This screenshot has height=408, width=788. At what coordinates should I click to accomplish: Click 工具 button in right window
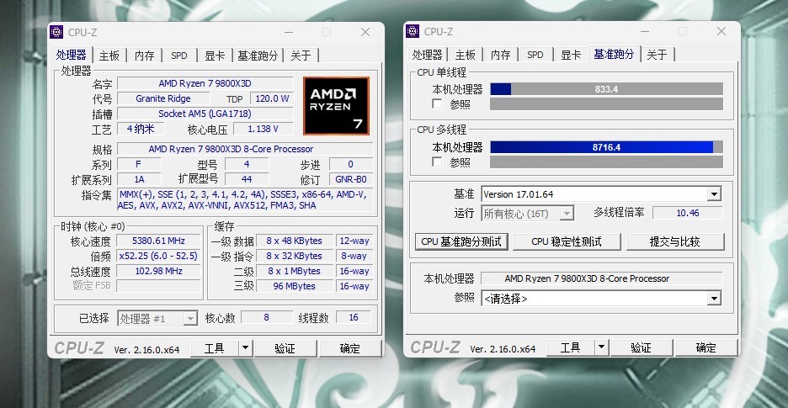point(571,347)
